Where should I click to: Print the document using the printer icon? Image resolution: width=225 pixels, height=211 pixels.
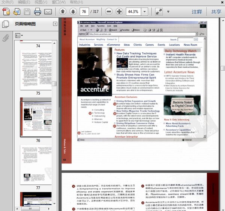point(37,12)
